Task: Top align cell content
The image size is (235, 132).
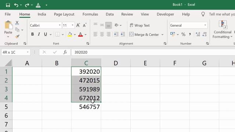Action: click(x=95, y=25)
